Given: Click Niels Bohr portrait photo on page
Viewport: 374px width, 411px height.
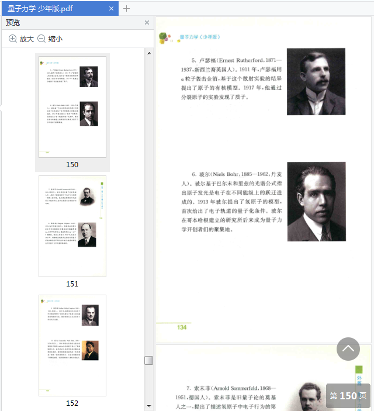Looking at the screenshot, I should tap(317, 202).
